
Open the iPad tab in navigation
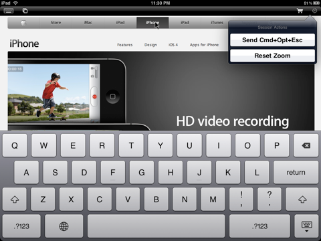185,23
